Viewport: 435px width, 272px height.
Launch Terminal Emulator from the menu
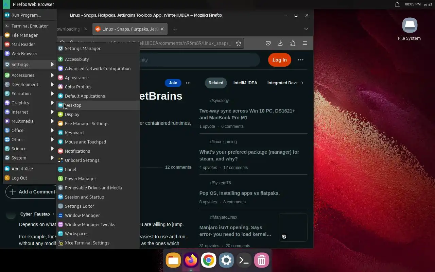pyautogui.click(x=30, y=26)
